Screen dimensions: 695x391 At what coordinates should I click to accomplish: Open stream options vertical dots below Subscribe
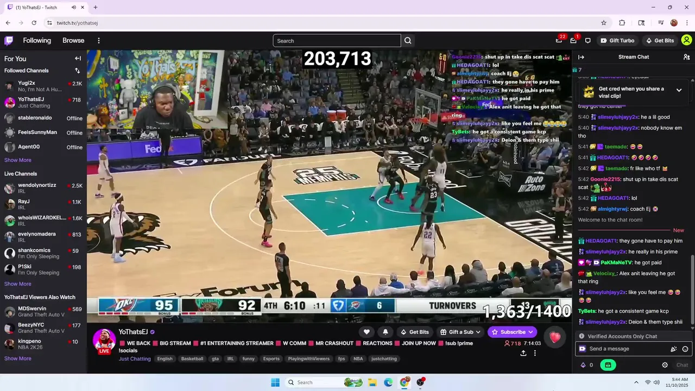pos(535,353)
